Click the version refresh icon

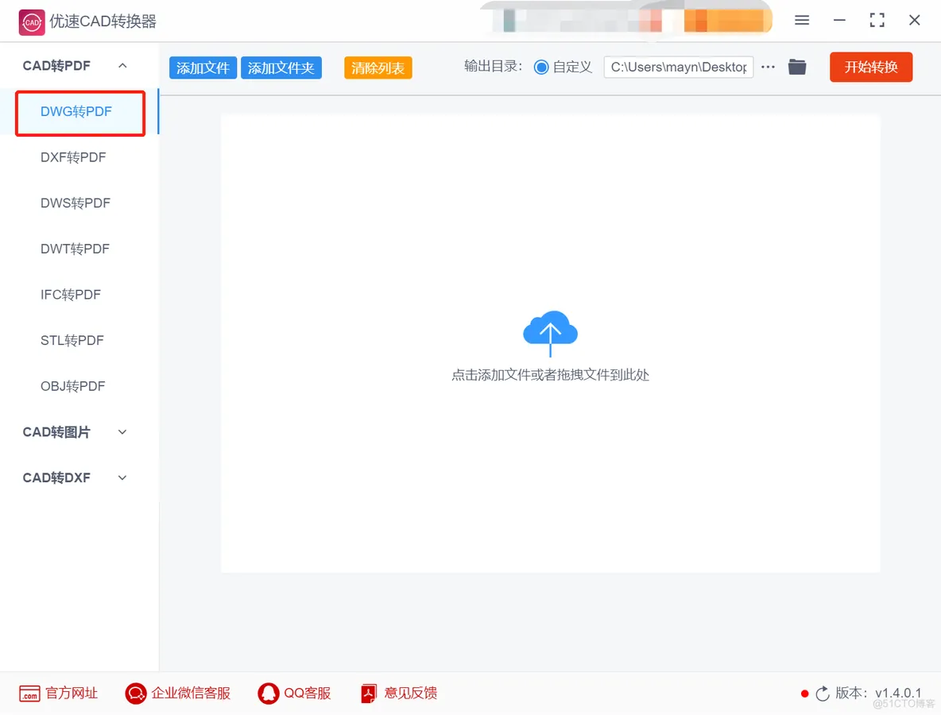coord(823,694)
